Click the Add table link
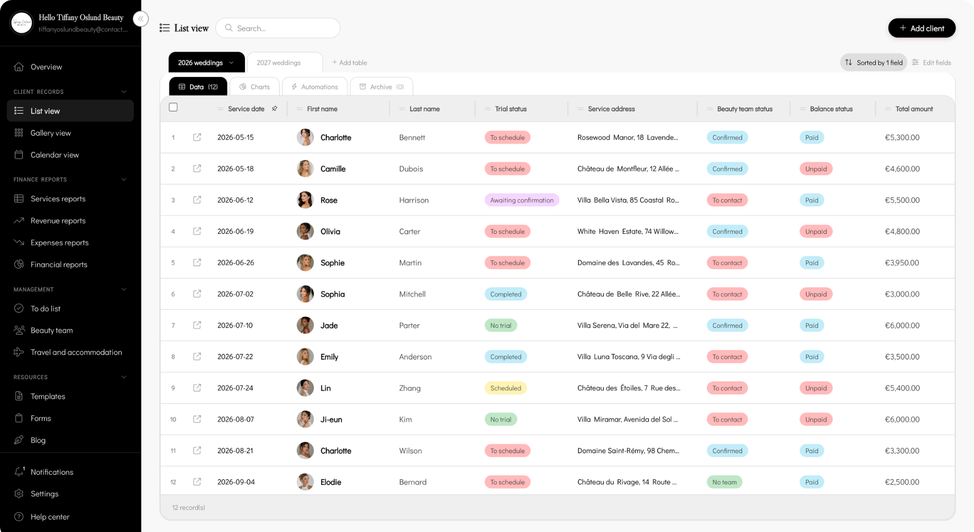Image resolution: width=974 pixels, height=532 pixels. click(x=349, y=62)
